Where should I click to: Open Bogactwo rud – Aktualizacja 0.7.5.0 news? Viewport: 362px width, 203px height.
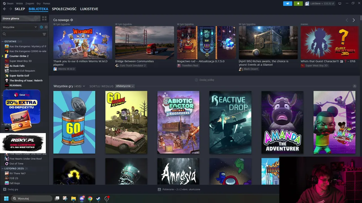tap(206, 43)
